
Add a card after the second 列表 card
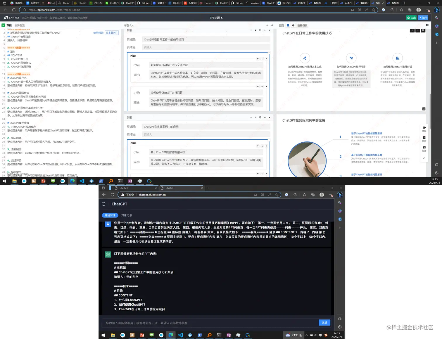[265, 117]
